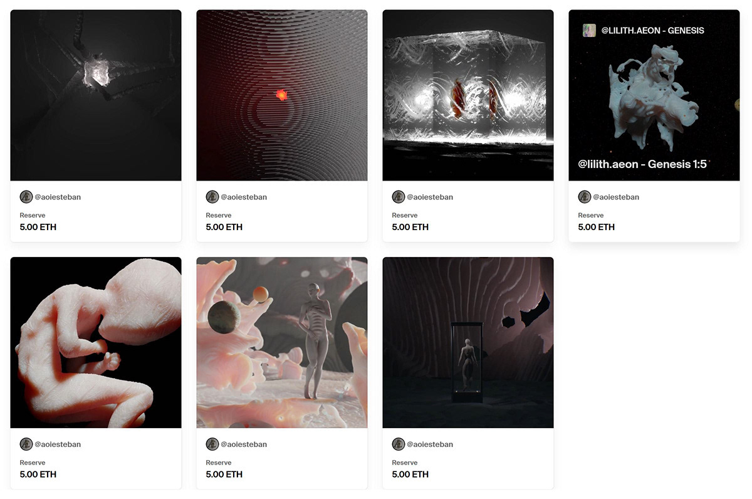
Task: Open the ice cube with embryos artwork
Action: tap(468, 95)
